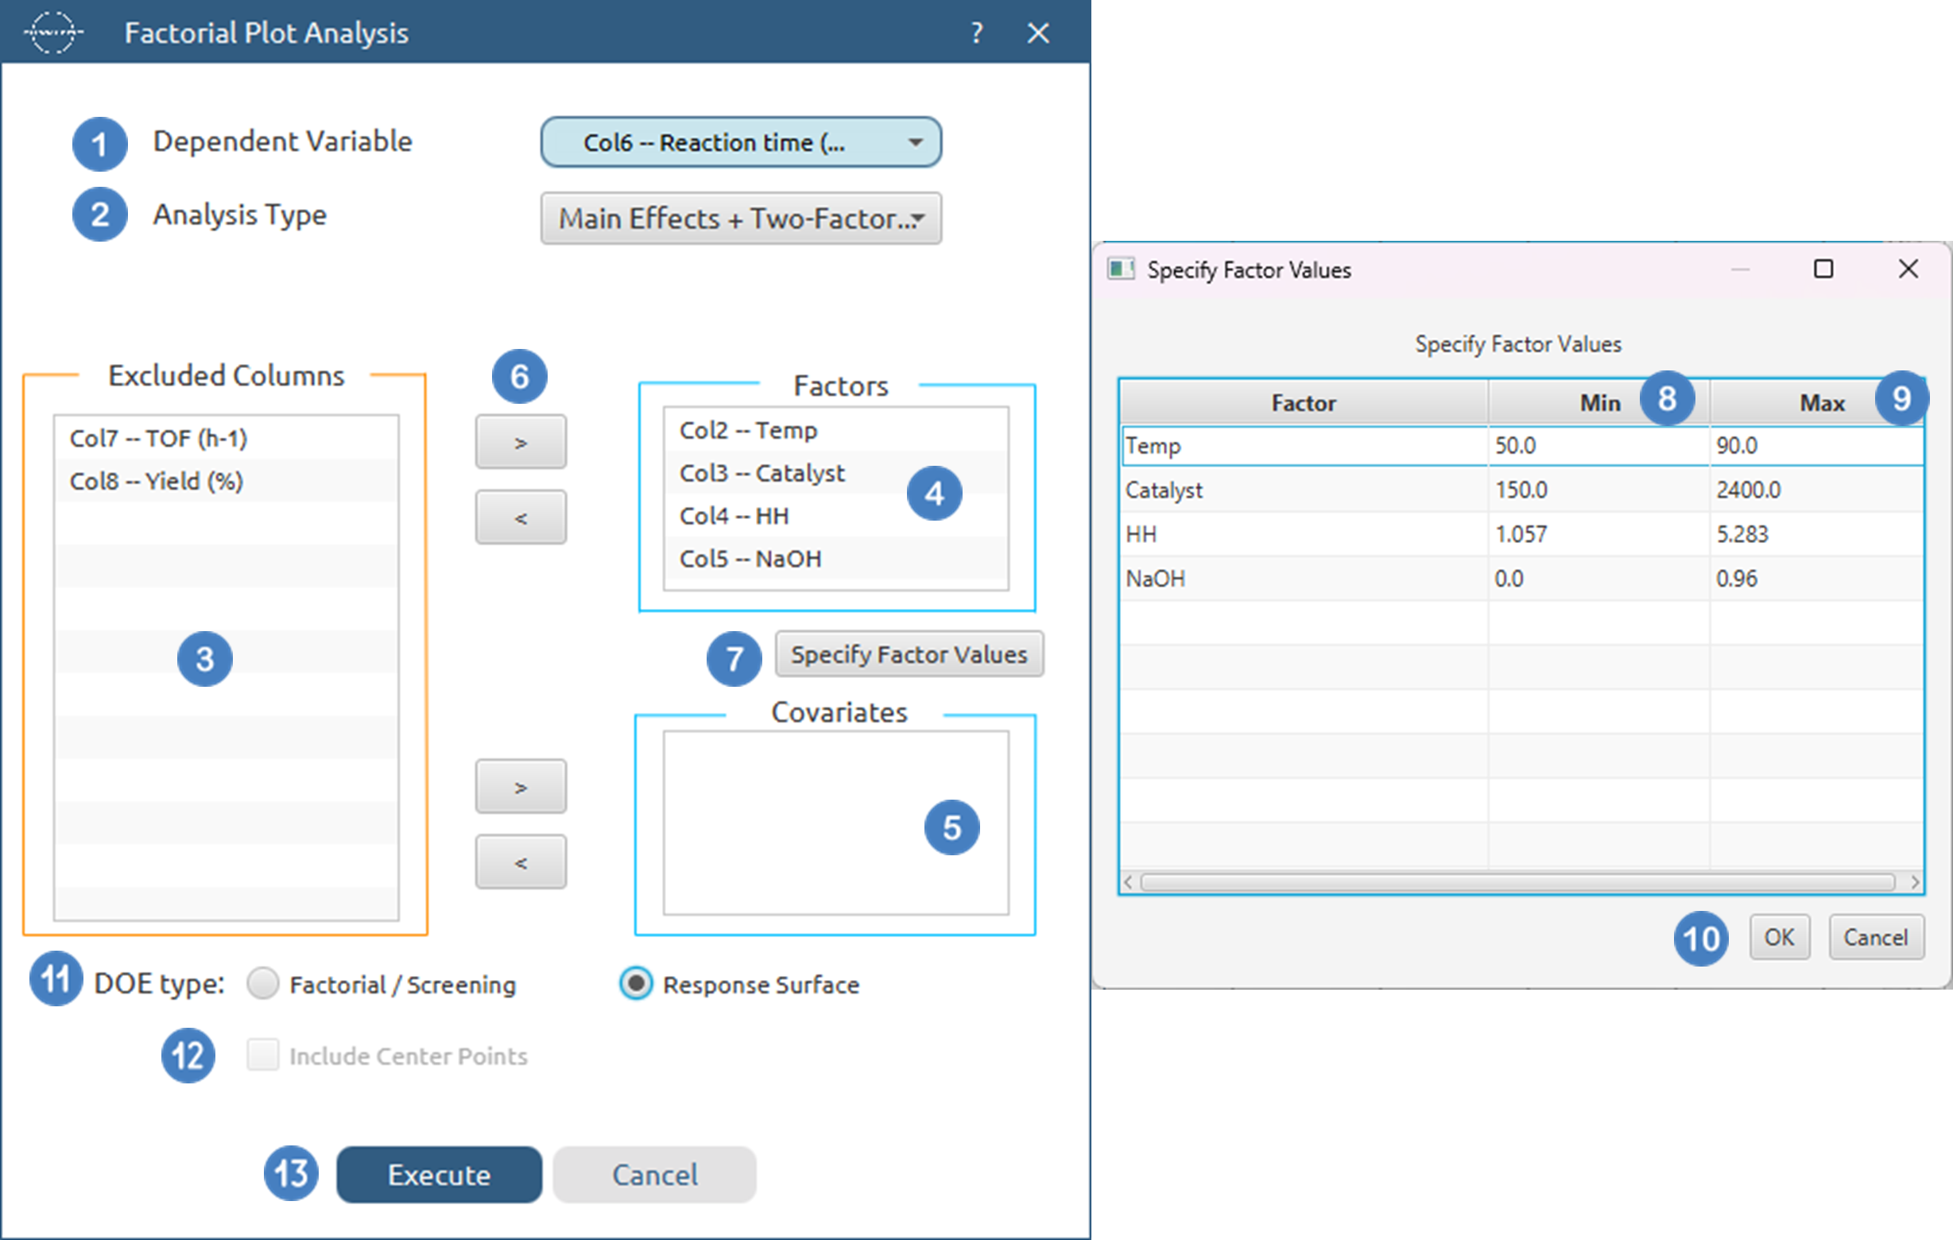This screenshot has height=1240, width=1953.
Task: Toggle the Include Center Points checkbox
Action: 263,1055
